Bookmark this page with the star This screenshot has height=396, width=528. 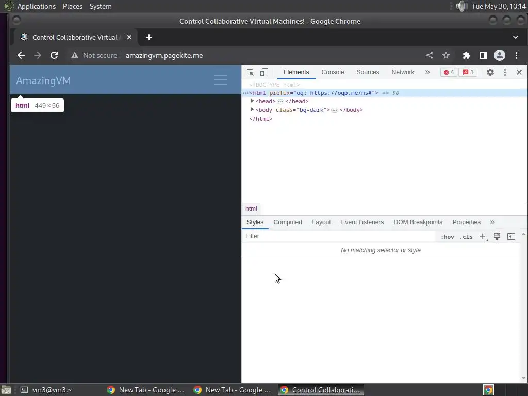[x=446, y=55]
